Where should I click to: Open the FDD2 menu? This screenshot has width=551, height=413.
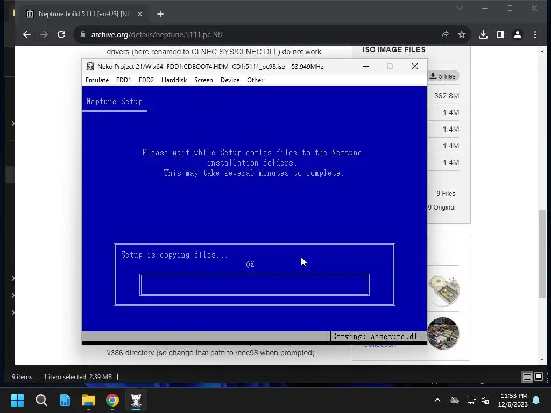[x=146, y=80]
